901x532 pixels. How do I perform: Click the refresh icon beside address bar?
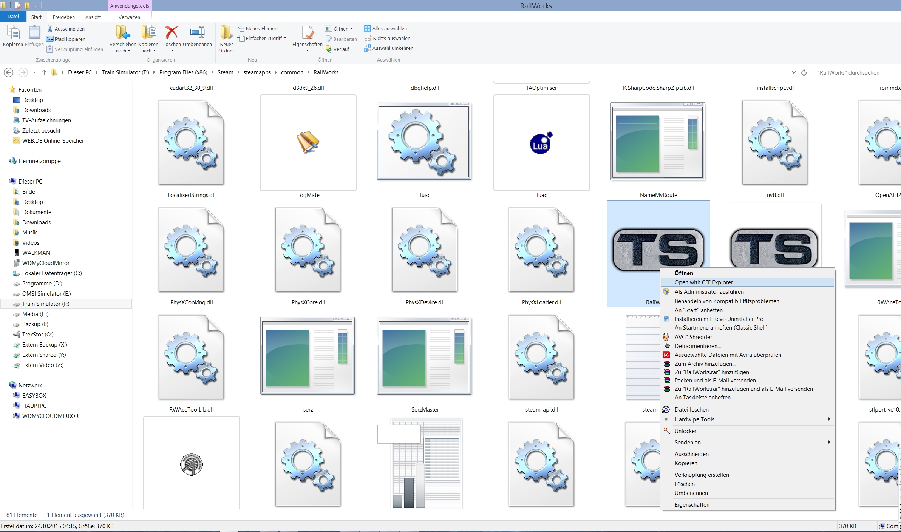[x=804, y=72]
